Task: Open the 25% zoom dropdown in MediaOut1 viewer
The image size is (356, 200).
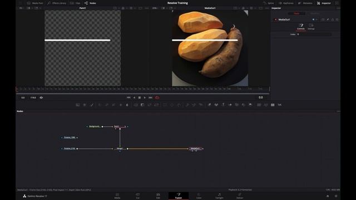Action: click(155, 8)
